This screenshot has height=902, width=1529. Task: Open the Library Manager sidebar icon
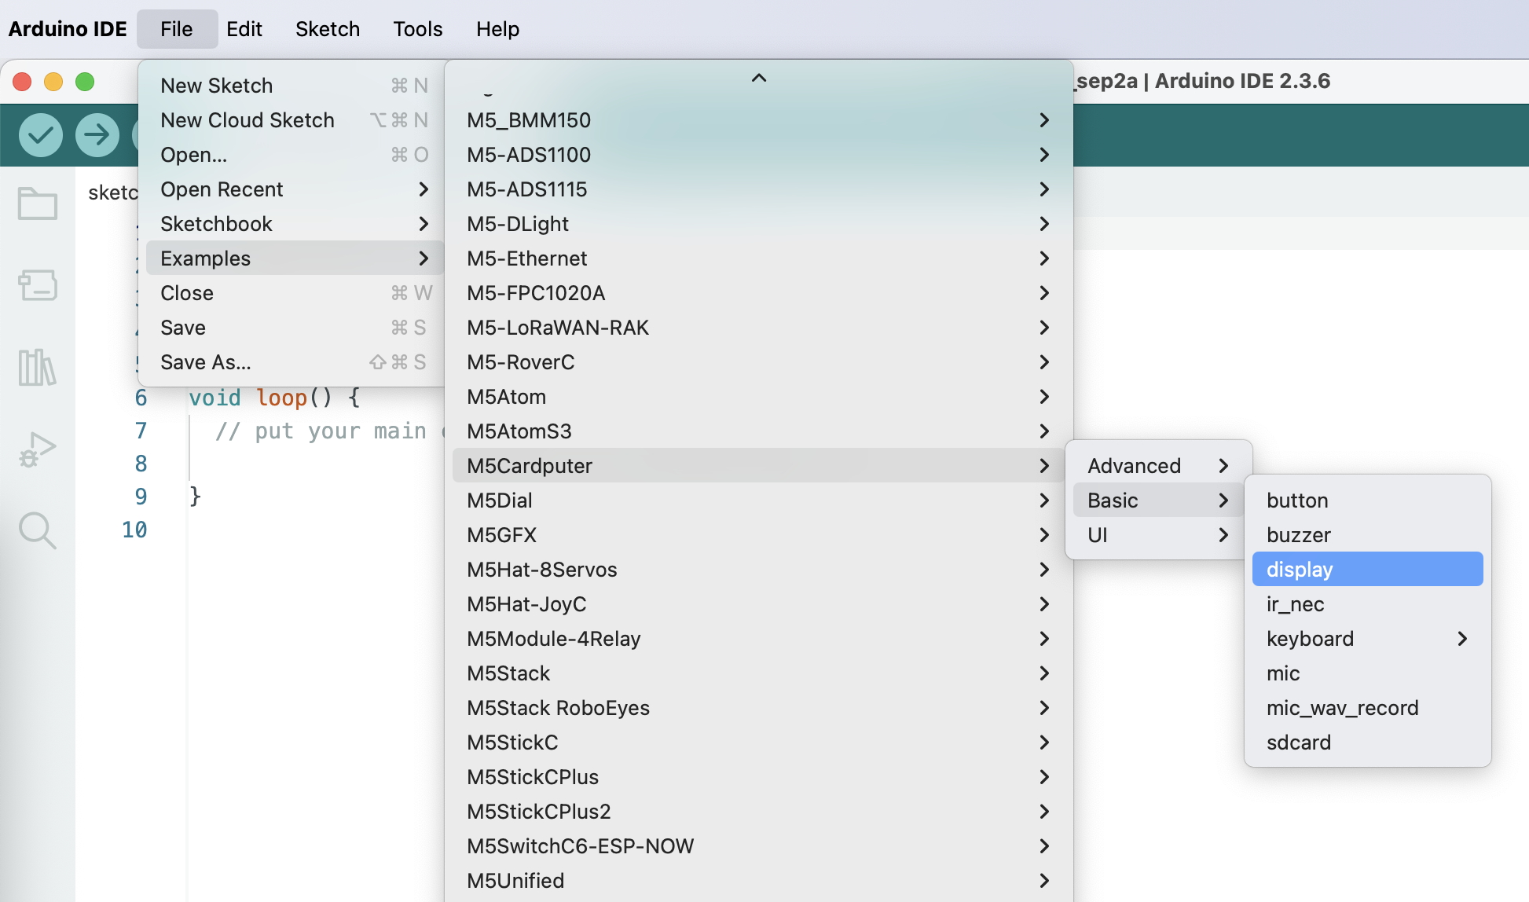pyautogui.click(x=38, y=367)
